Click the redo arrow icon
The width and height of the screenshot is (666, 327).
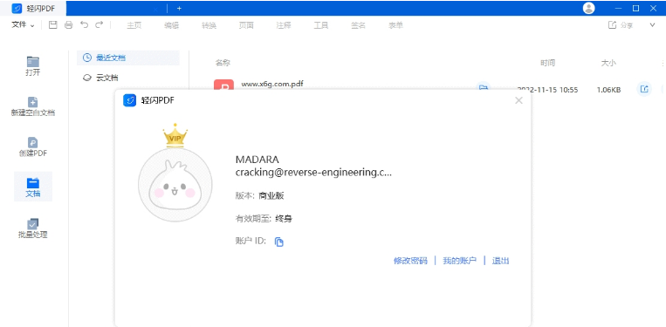click(x=99, y=25)
